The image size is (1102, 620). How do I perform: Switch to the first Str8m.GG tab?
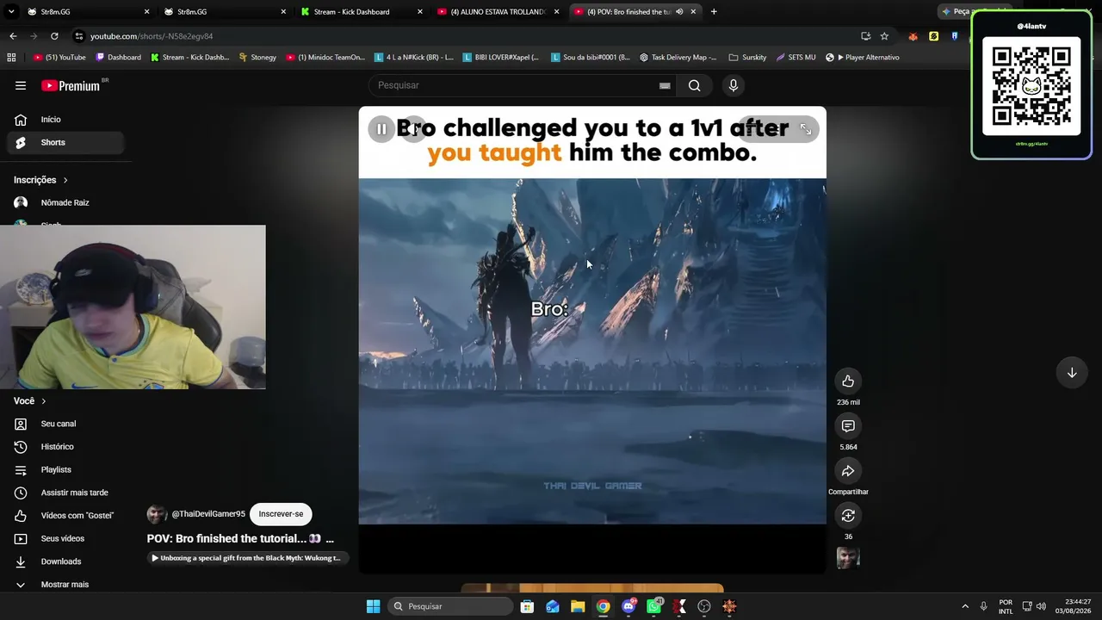[x=86, y=12]
